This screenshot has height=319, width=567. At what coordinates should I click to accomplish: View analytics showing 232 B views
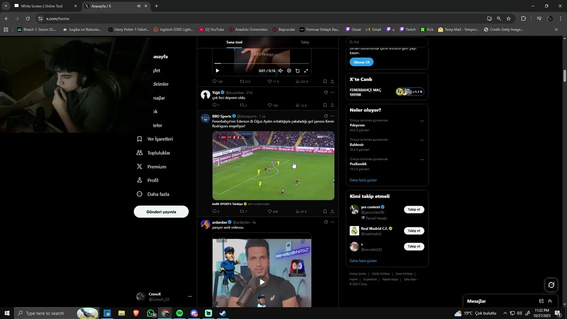(x=302, y=82)
